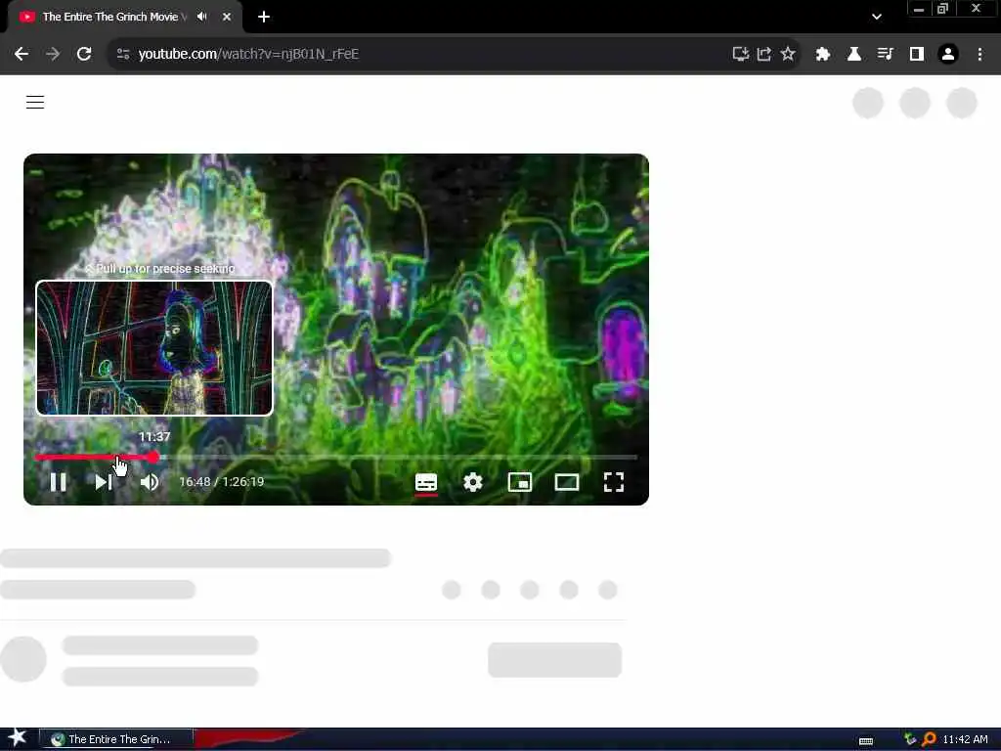
Task: Minimize the browser window
Action: click(x=919, y=9)
